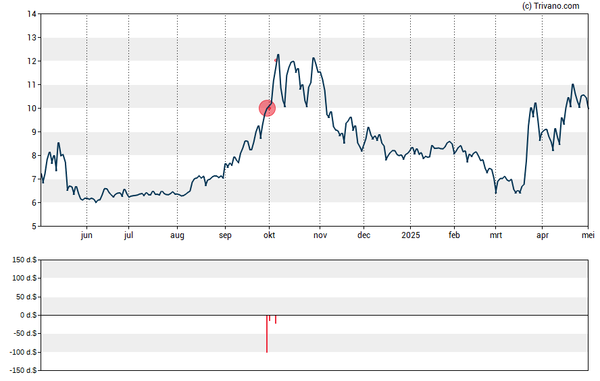Click the tallest red bar in the lower chart
Viewport: 600px width, 381px height.
(267, 334)
